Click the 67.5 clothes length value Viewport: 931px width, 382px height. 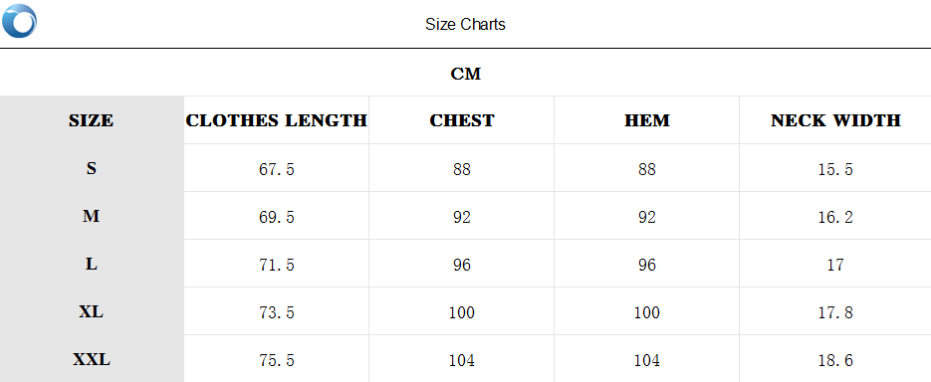click(277, 170)
